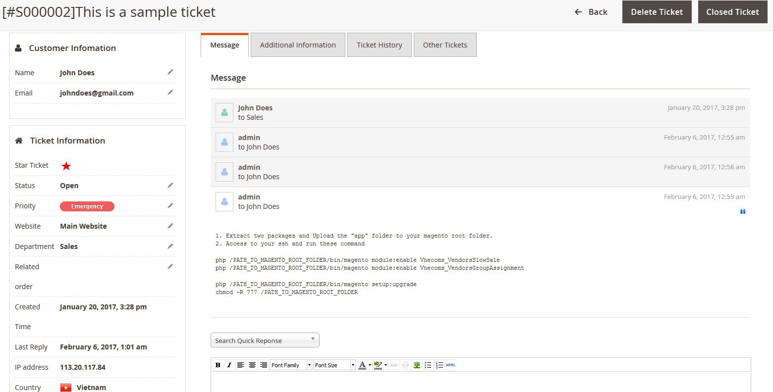Align text left in the editor
This screenshot has width=773, height=392.
click(x=240, y=365)
